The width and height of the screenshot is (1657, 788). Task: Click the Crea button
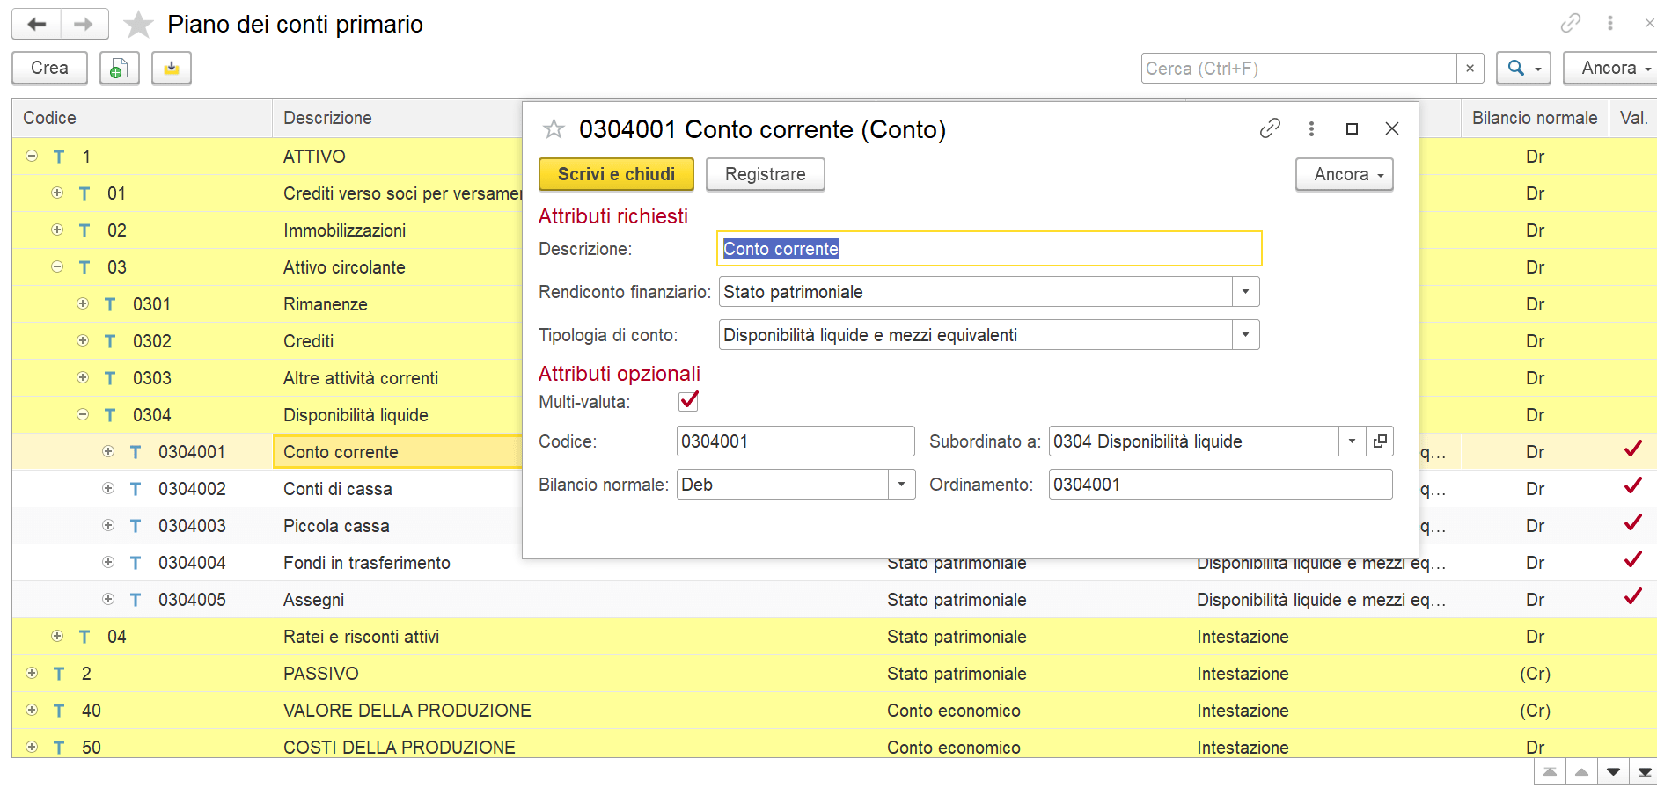point(49,68)
